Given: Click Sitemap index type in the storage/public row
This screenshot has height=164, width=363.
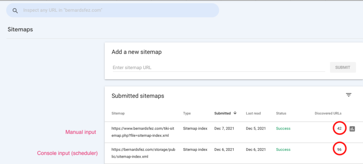Looking at the screenshot, I should (x=195, y=150).
